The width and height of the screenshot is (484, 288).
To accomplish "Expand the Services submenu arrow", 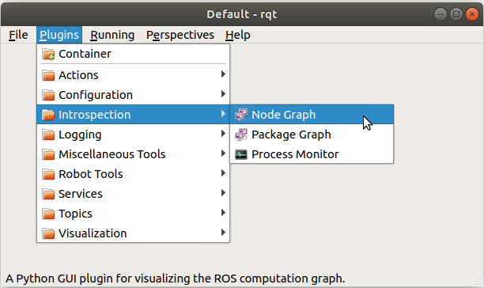I will coord(223,193).
